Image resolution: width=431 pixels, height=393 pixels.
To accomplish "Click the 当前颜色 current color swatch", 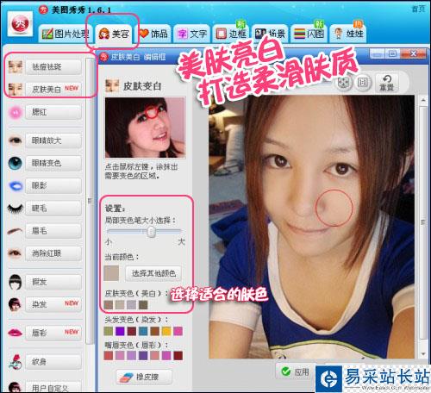I will (111, 273).
